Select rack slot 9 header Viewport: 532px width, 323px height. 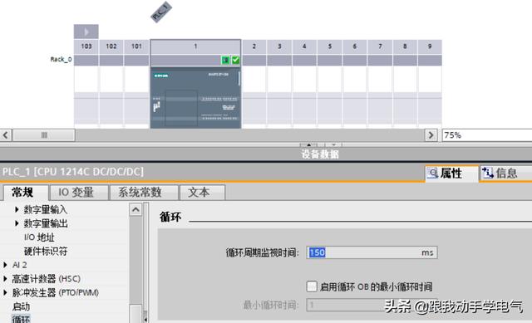click(x=430, y=46)
